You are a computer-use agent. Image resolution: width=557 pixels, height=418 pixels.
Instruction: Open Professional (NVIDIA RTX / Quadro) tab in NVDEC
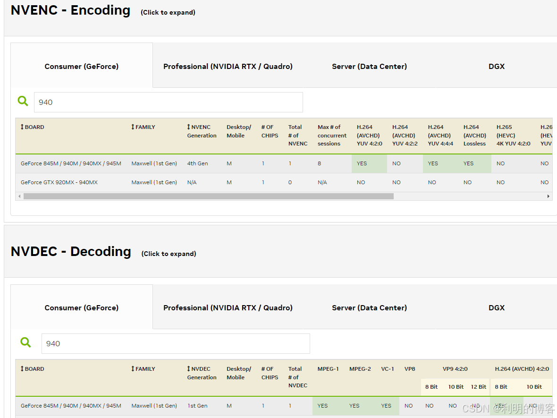point(228,307)
